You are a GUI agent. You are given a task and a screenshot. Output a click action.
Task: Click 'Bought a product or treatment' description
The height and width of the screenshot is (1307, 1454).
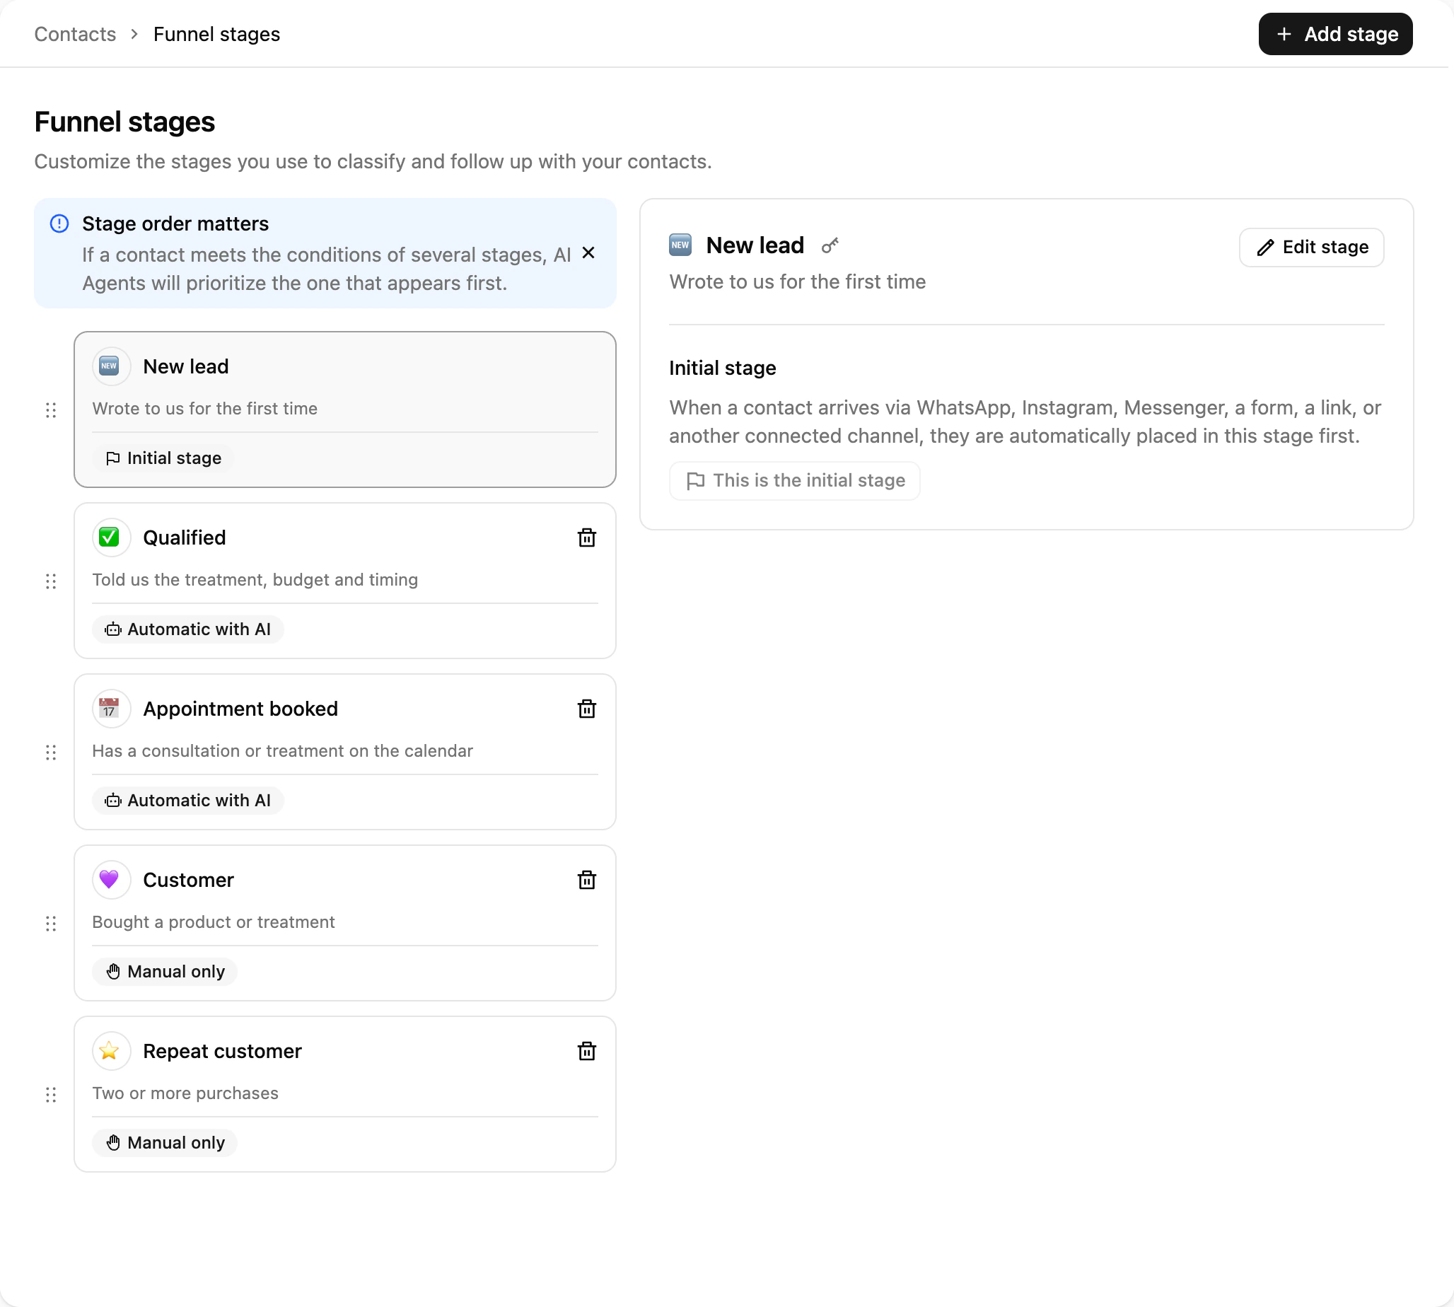pyautogui.click(x=214, y=922)
